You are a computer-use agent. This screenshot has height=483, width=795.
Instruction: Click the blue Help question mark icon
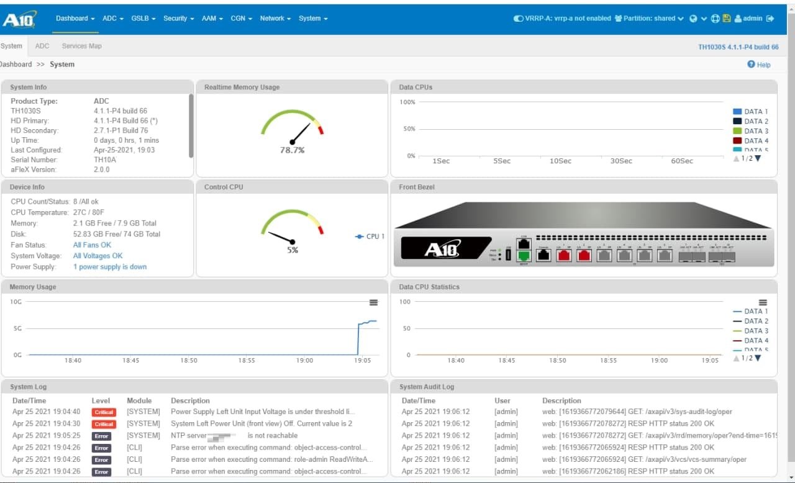click(751, 65)
